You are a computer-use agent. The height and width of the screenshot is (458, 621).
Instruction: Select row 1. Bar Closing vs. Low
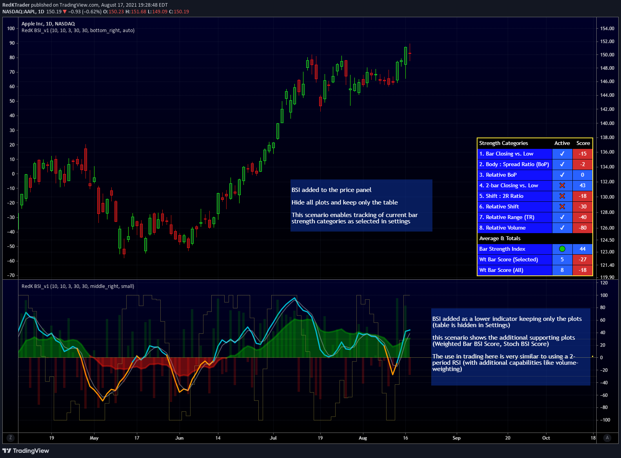[515, 154]
